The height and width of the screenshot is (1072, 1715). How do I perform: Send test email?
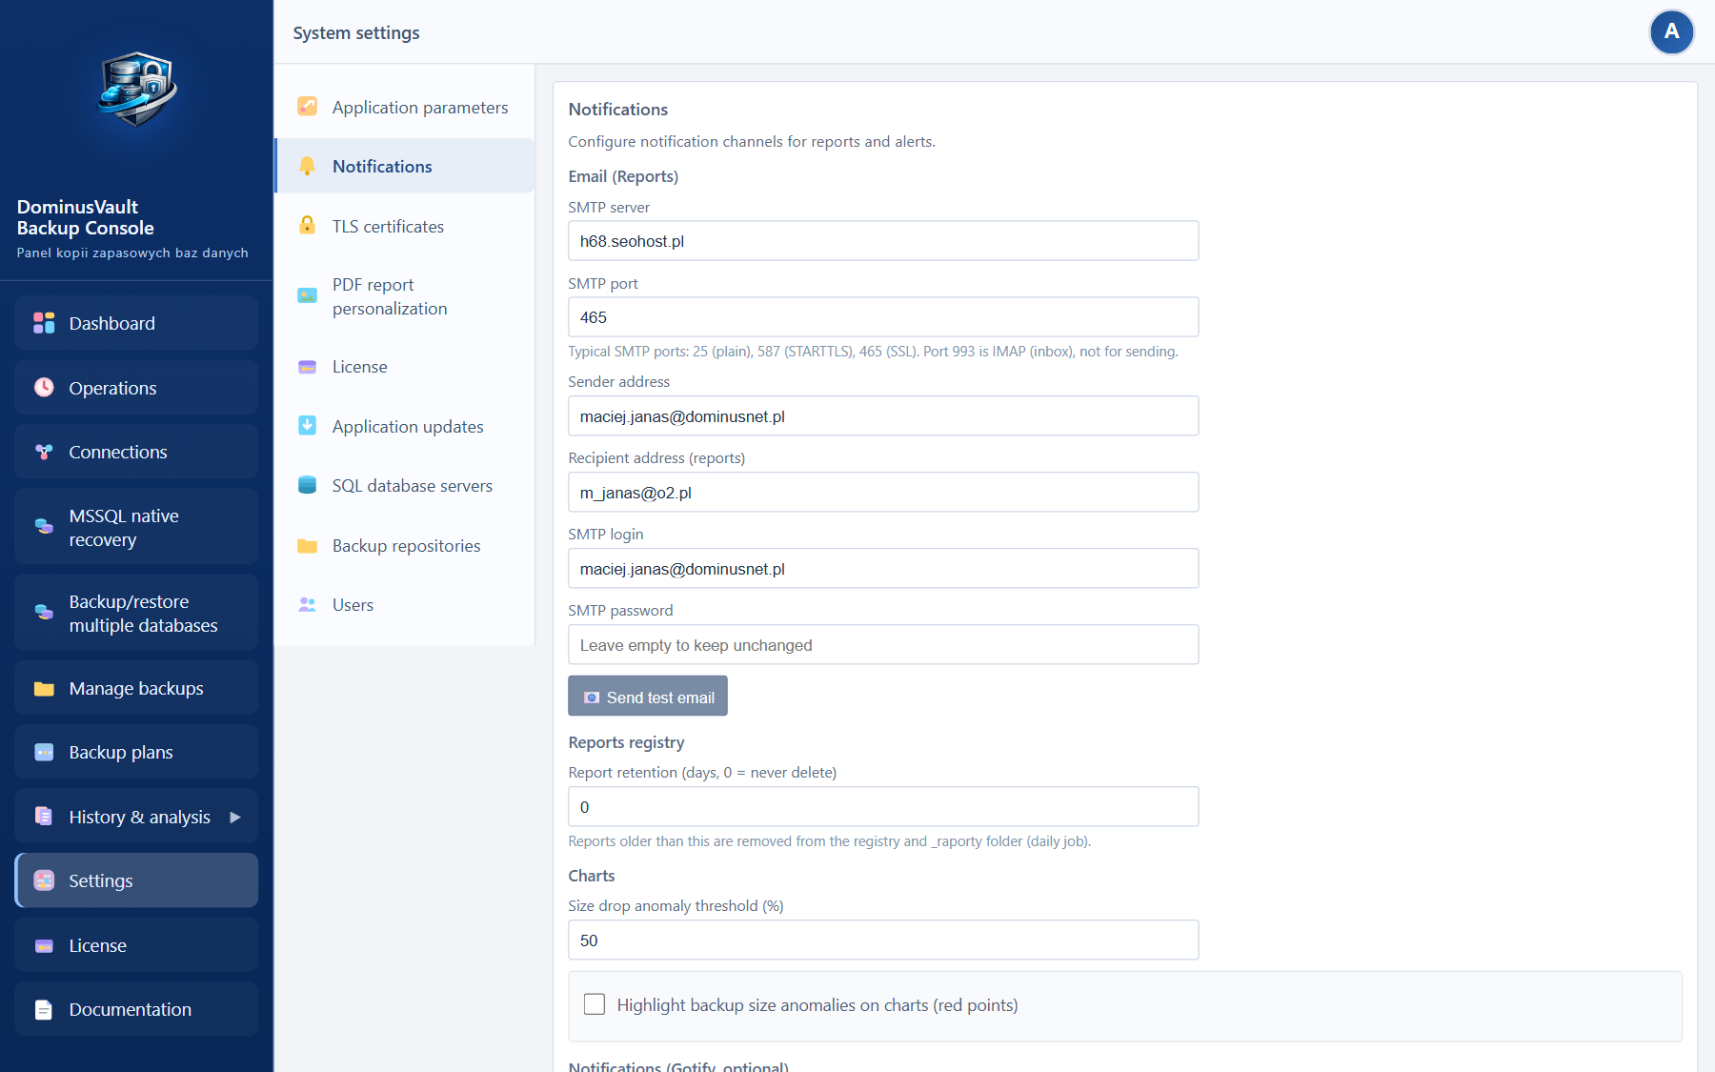point(648,697)
